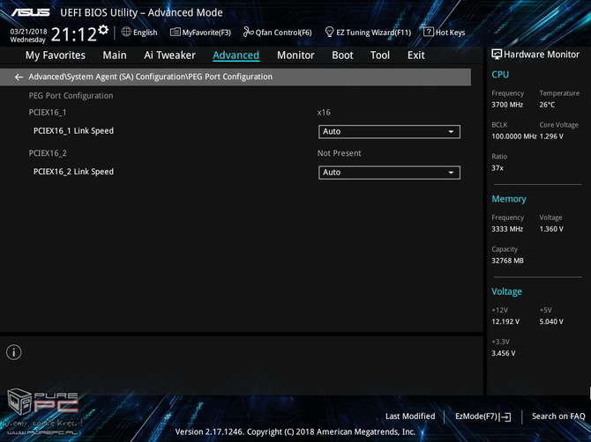This screenshot has width=591, height=442.
Task: Go to the Exit tab
Action: click(416, 55)
